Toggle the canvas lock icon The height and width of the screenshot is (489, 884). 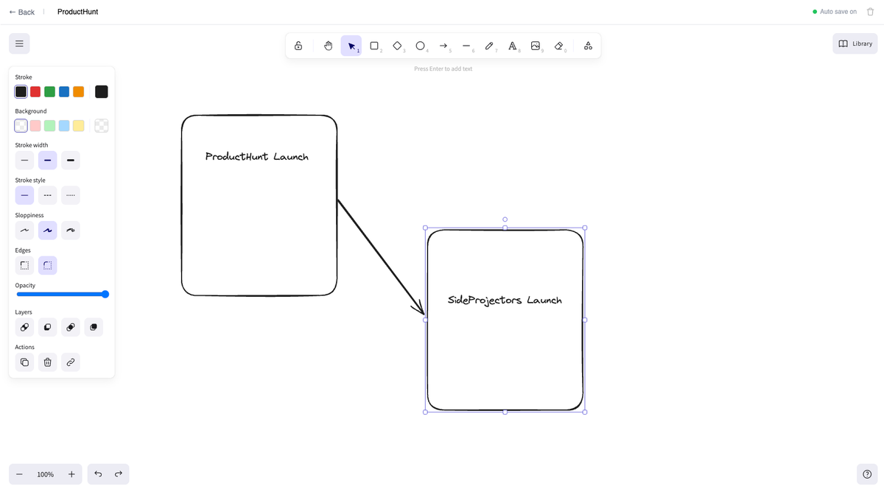pos(298,46)
